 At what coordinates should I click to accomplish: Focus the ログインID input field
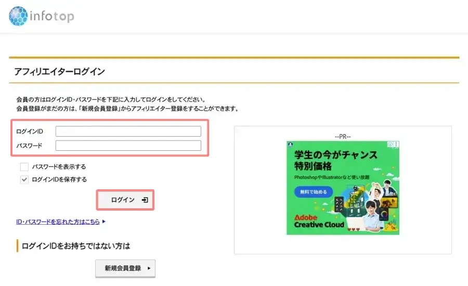click(x=128, y=131)
